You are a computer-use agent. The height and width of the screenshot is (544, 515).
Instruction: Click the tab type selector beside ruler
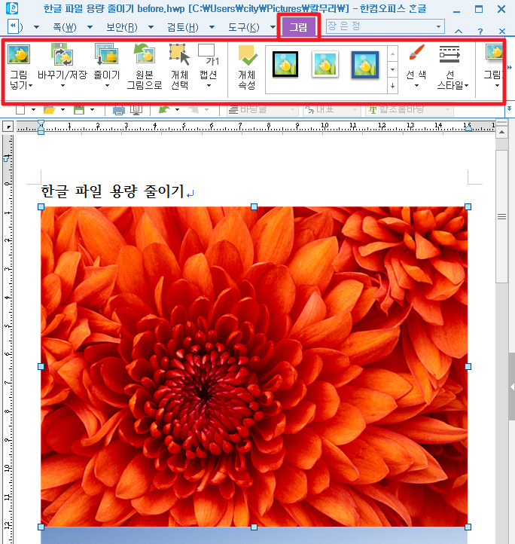point(8,127)
